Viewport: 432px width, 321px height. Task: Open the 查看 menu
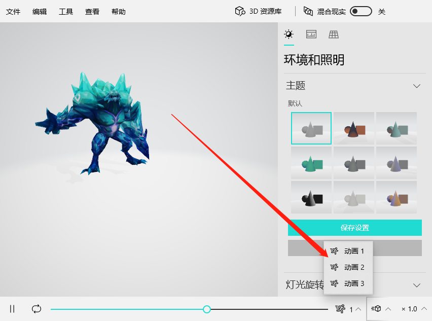(x=92, y=12)
